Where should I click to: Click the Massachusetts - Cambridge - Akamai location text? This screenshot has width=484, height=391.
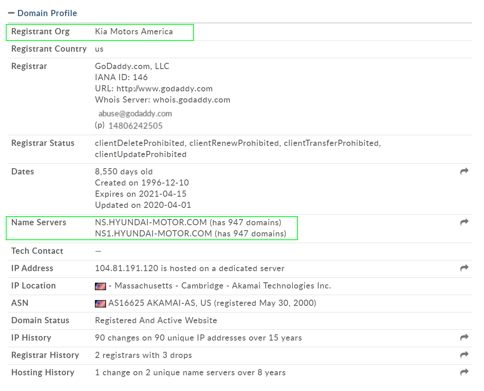click(x=222, y=286)
